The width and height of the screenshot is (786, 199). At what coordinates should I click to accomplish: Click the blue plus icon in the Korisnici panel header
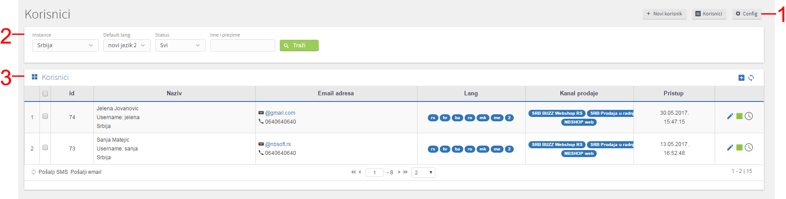point(741,78)
